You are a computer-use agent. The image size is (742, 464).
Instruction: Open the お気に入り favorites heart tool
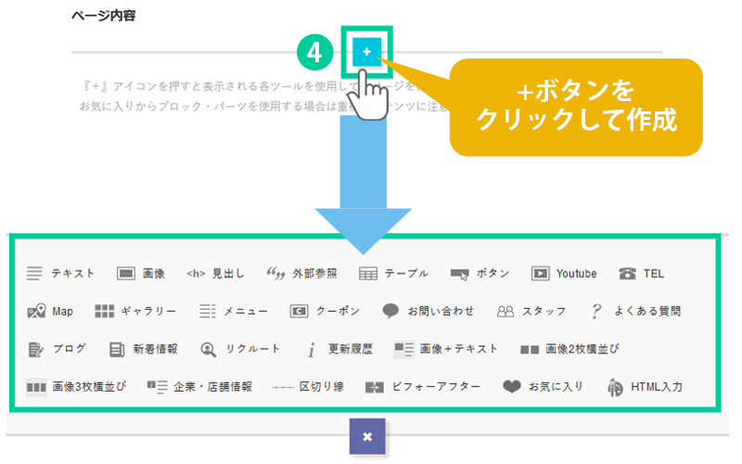click(x=543, y=387)
